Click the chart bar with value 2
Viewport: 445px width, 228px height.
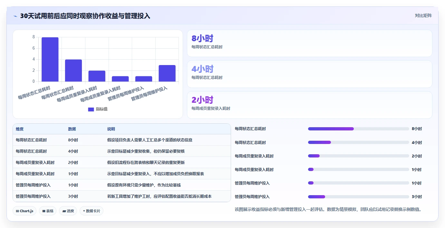click(x=97, y=76)
